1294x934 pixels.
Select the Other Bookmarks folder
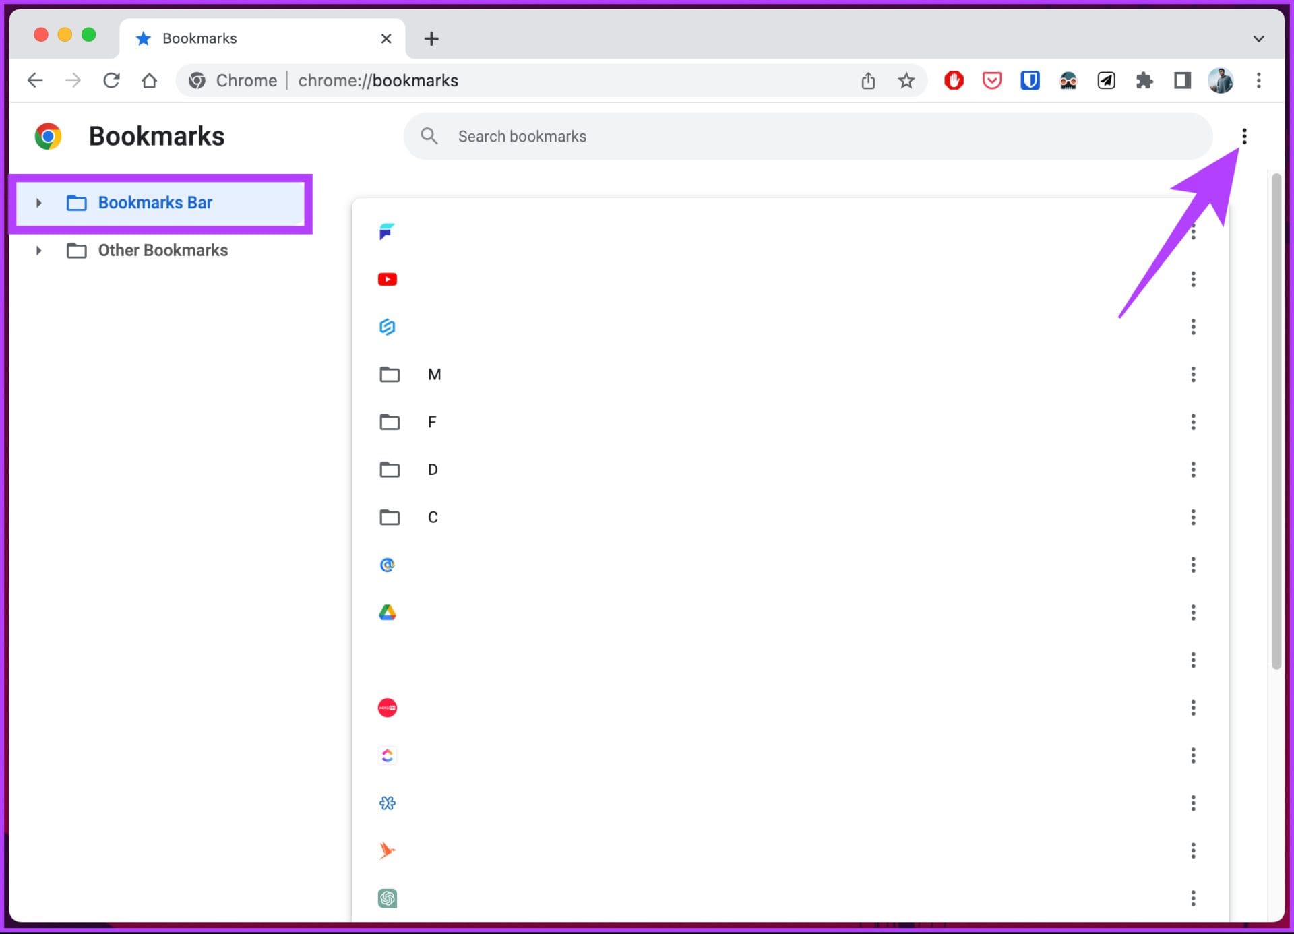(160, 251)
